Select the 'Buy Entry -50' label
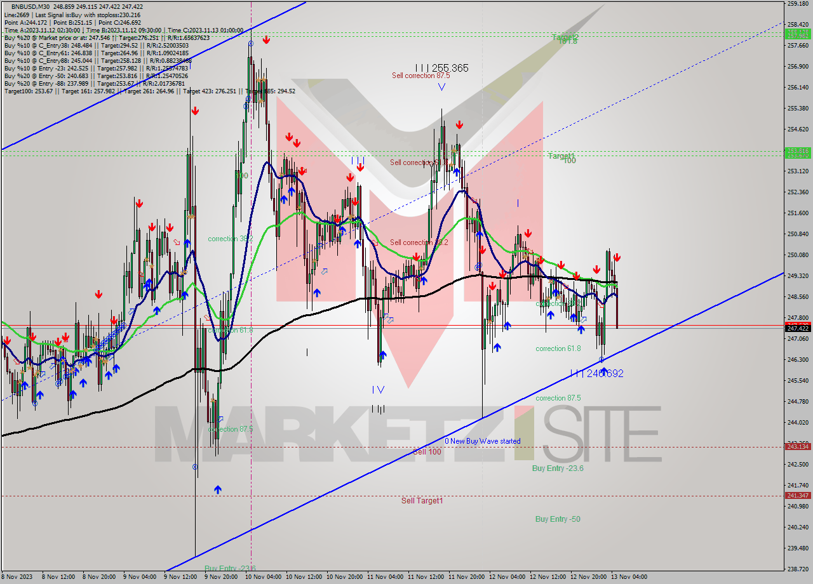Image resolution: width=813 pixels, height=584 pixels. pos(558,519)
